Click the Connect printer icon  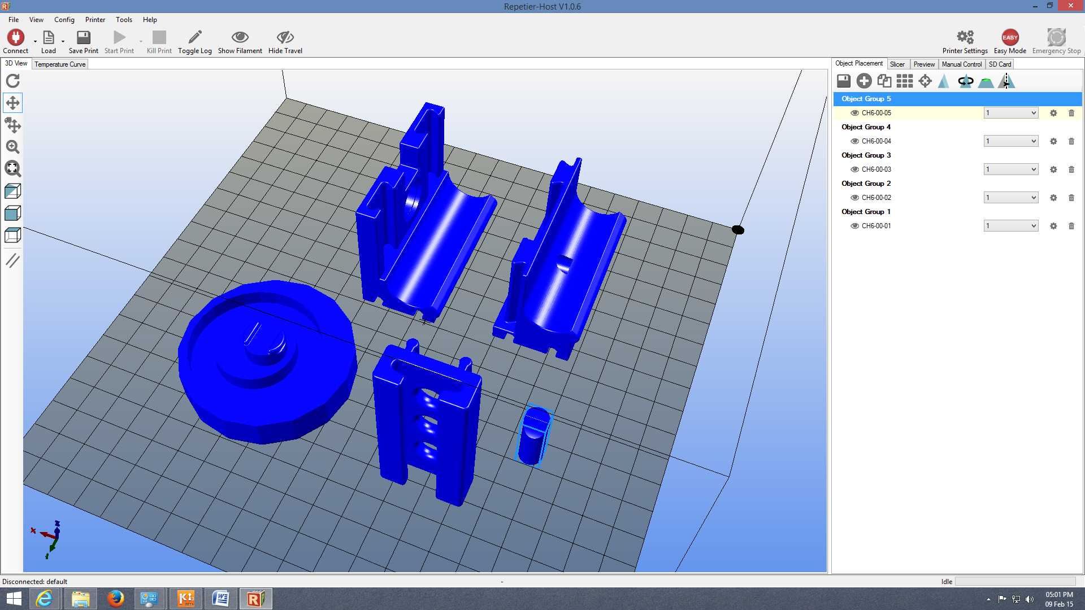[x=15, y=37]
